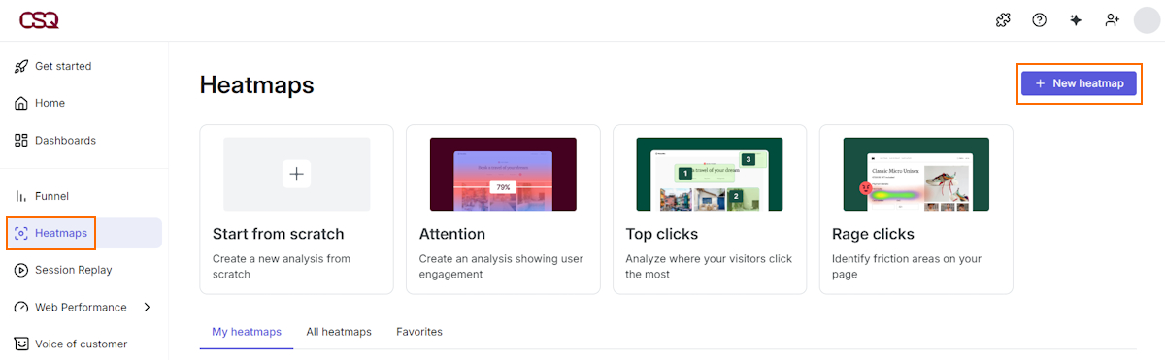The height and width of the screenshot is (360, 1165).
Task: Open the user avatar menu
Action: pyautogui.click(x=1148, y=19)
